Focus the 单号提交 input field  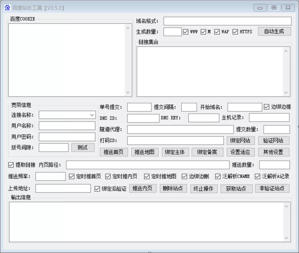139,107
